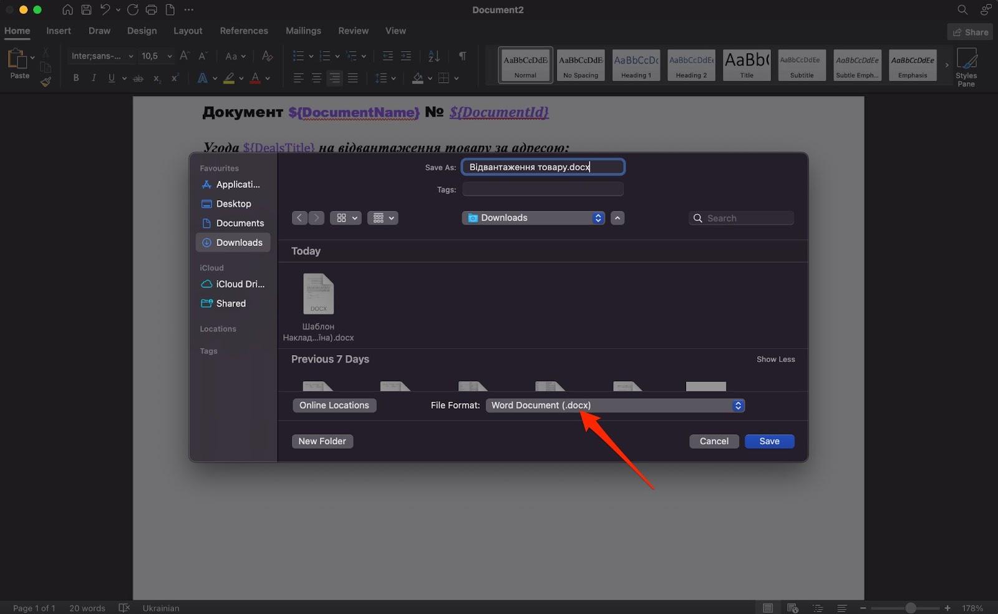Image resolution: width=998 pixels, height=614 pixels.
Task: Click the Format Painter brush icon
Action: [x=46, y=82]
